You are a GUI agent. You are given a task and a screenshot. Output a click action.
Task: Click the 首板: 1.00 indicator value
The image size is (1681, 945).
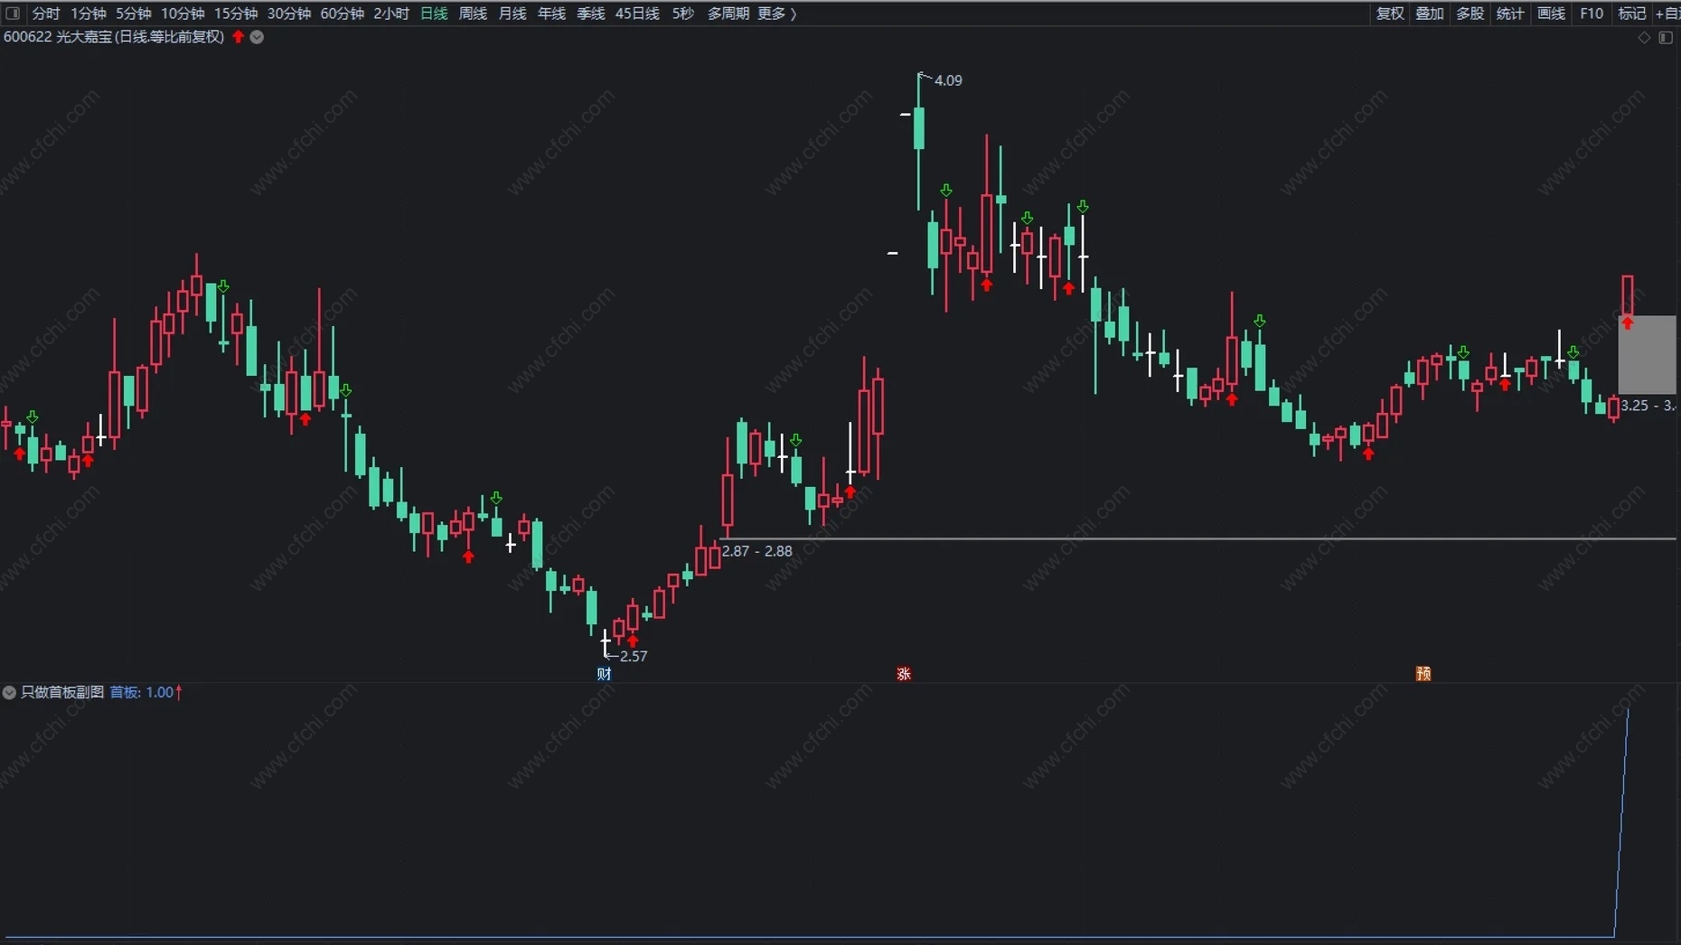coord(146,692)
